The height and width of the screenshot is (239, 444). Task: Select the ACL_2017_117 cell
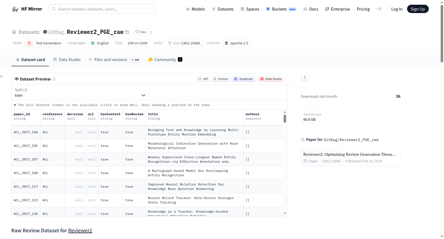coord(26,187)
